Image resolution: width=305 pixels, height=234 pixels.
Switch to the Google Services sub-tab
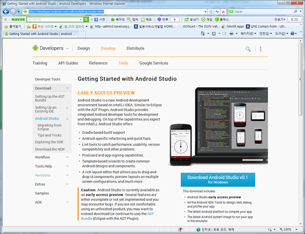154,63
